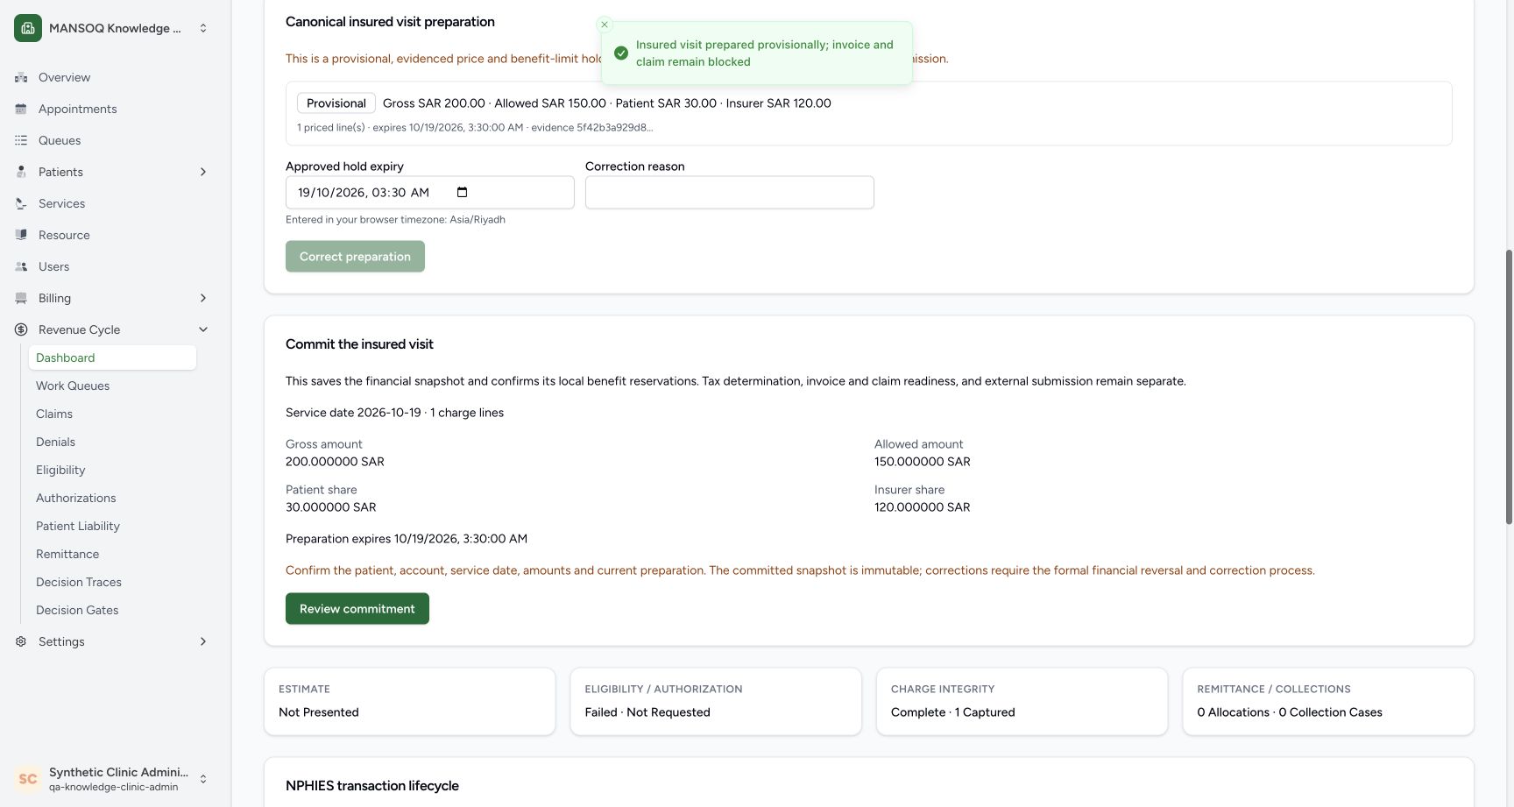Go to Work Queues
1514x807 pixels.
click(112, 386)
